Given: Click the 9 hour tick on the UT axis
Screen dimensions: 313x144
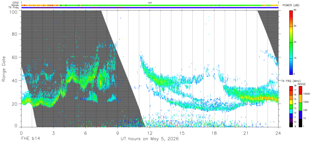Looking at the screenshot, I should click(118, 133).
